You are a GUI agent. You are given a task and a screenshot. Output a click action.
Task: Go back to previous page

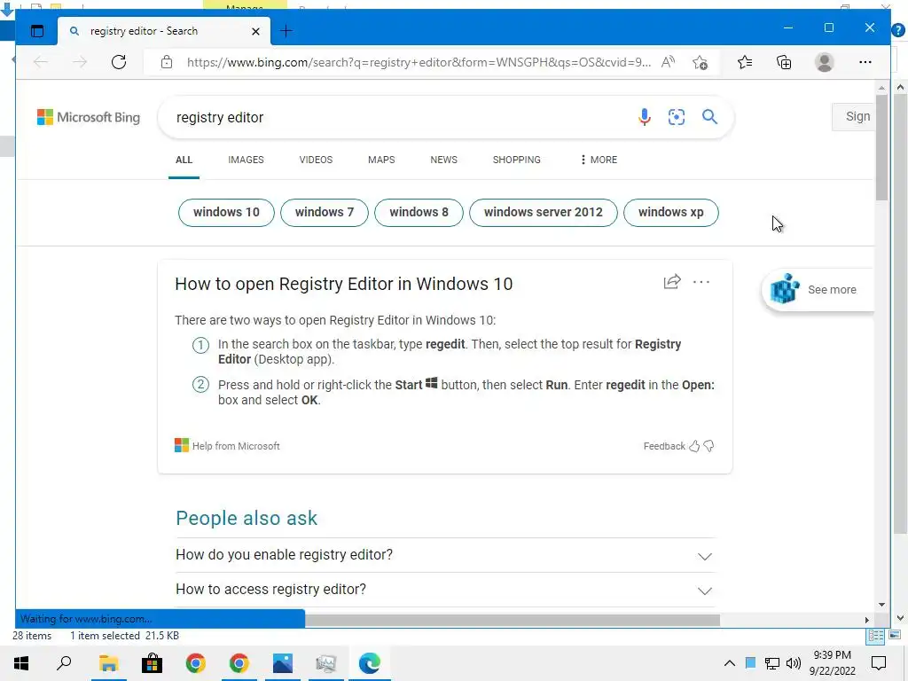click(x=41, y=62)
